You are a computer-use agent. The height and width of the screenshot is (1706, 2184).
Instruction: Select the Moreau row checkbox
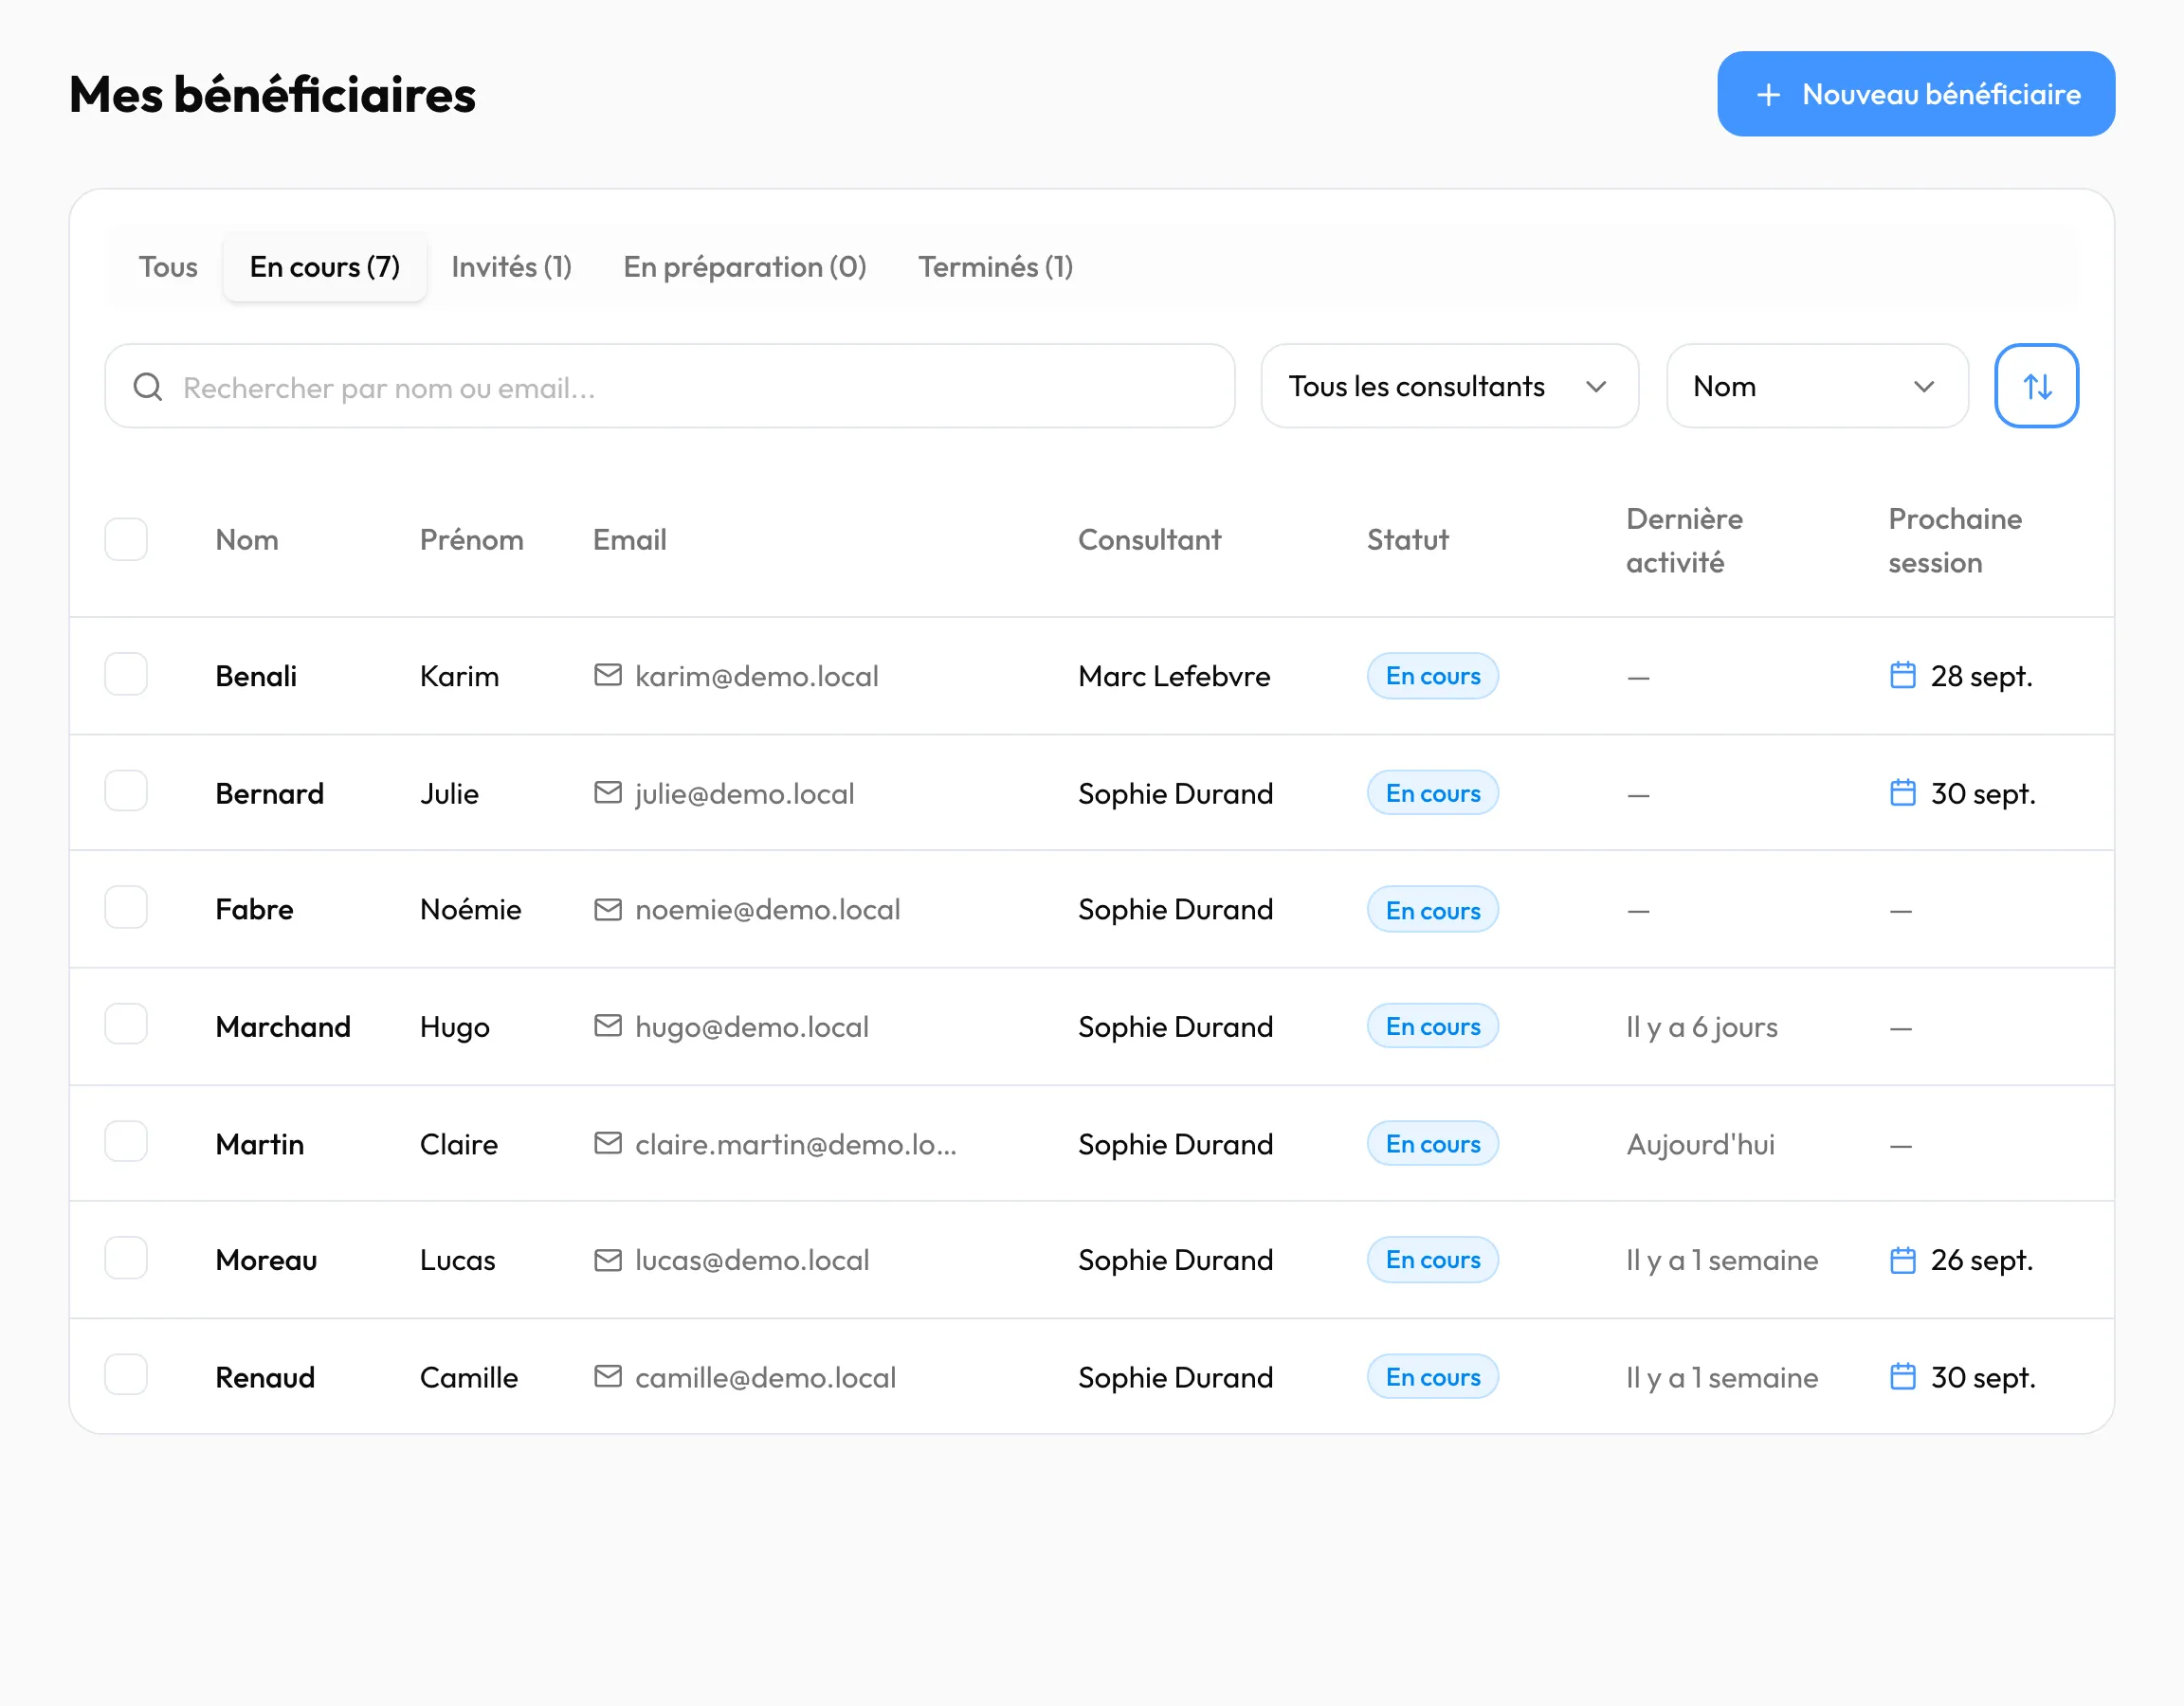[x=126, y=1258]
